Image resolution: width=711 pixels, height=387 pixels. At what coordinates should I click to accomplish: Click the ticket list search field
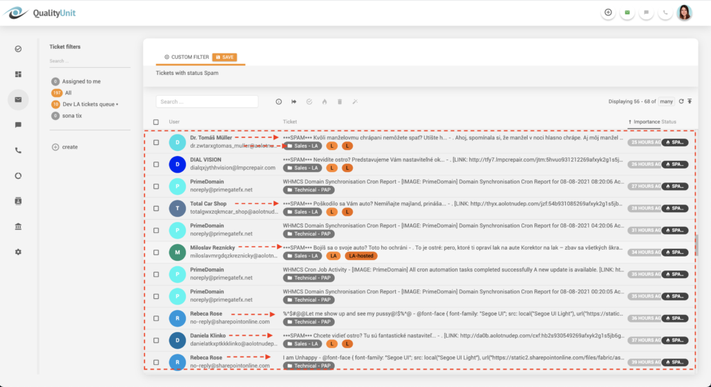point(207,102)
